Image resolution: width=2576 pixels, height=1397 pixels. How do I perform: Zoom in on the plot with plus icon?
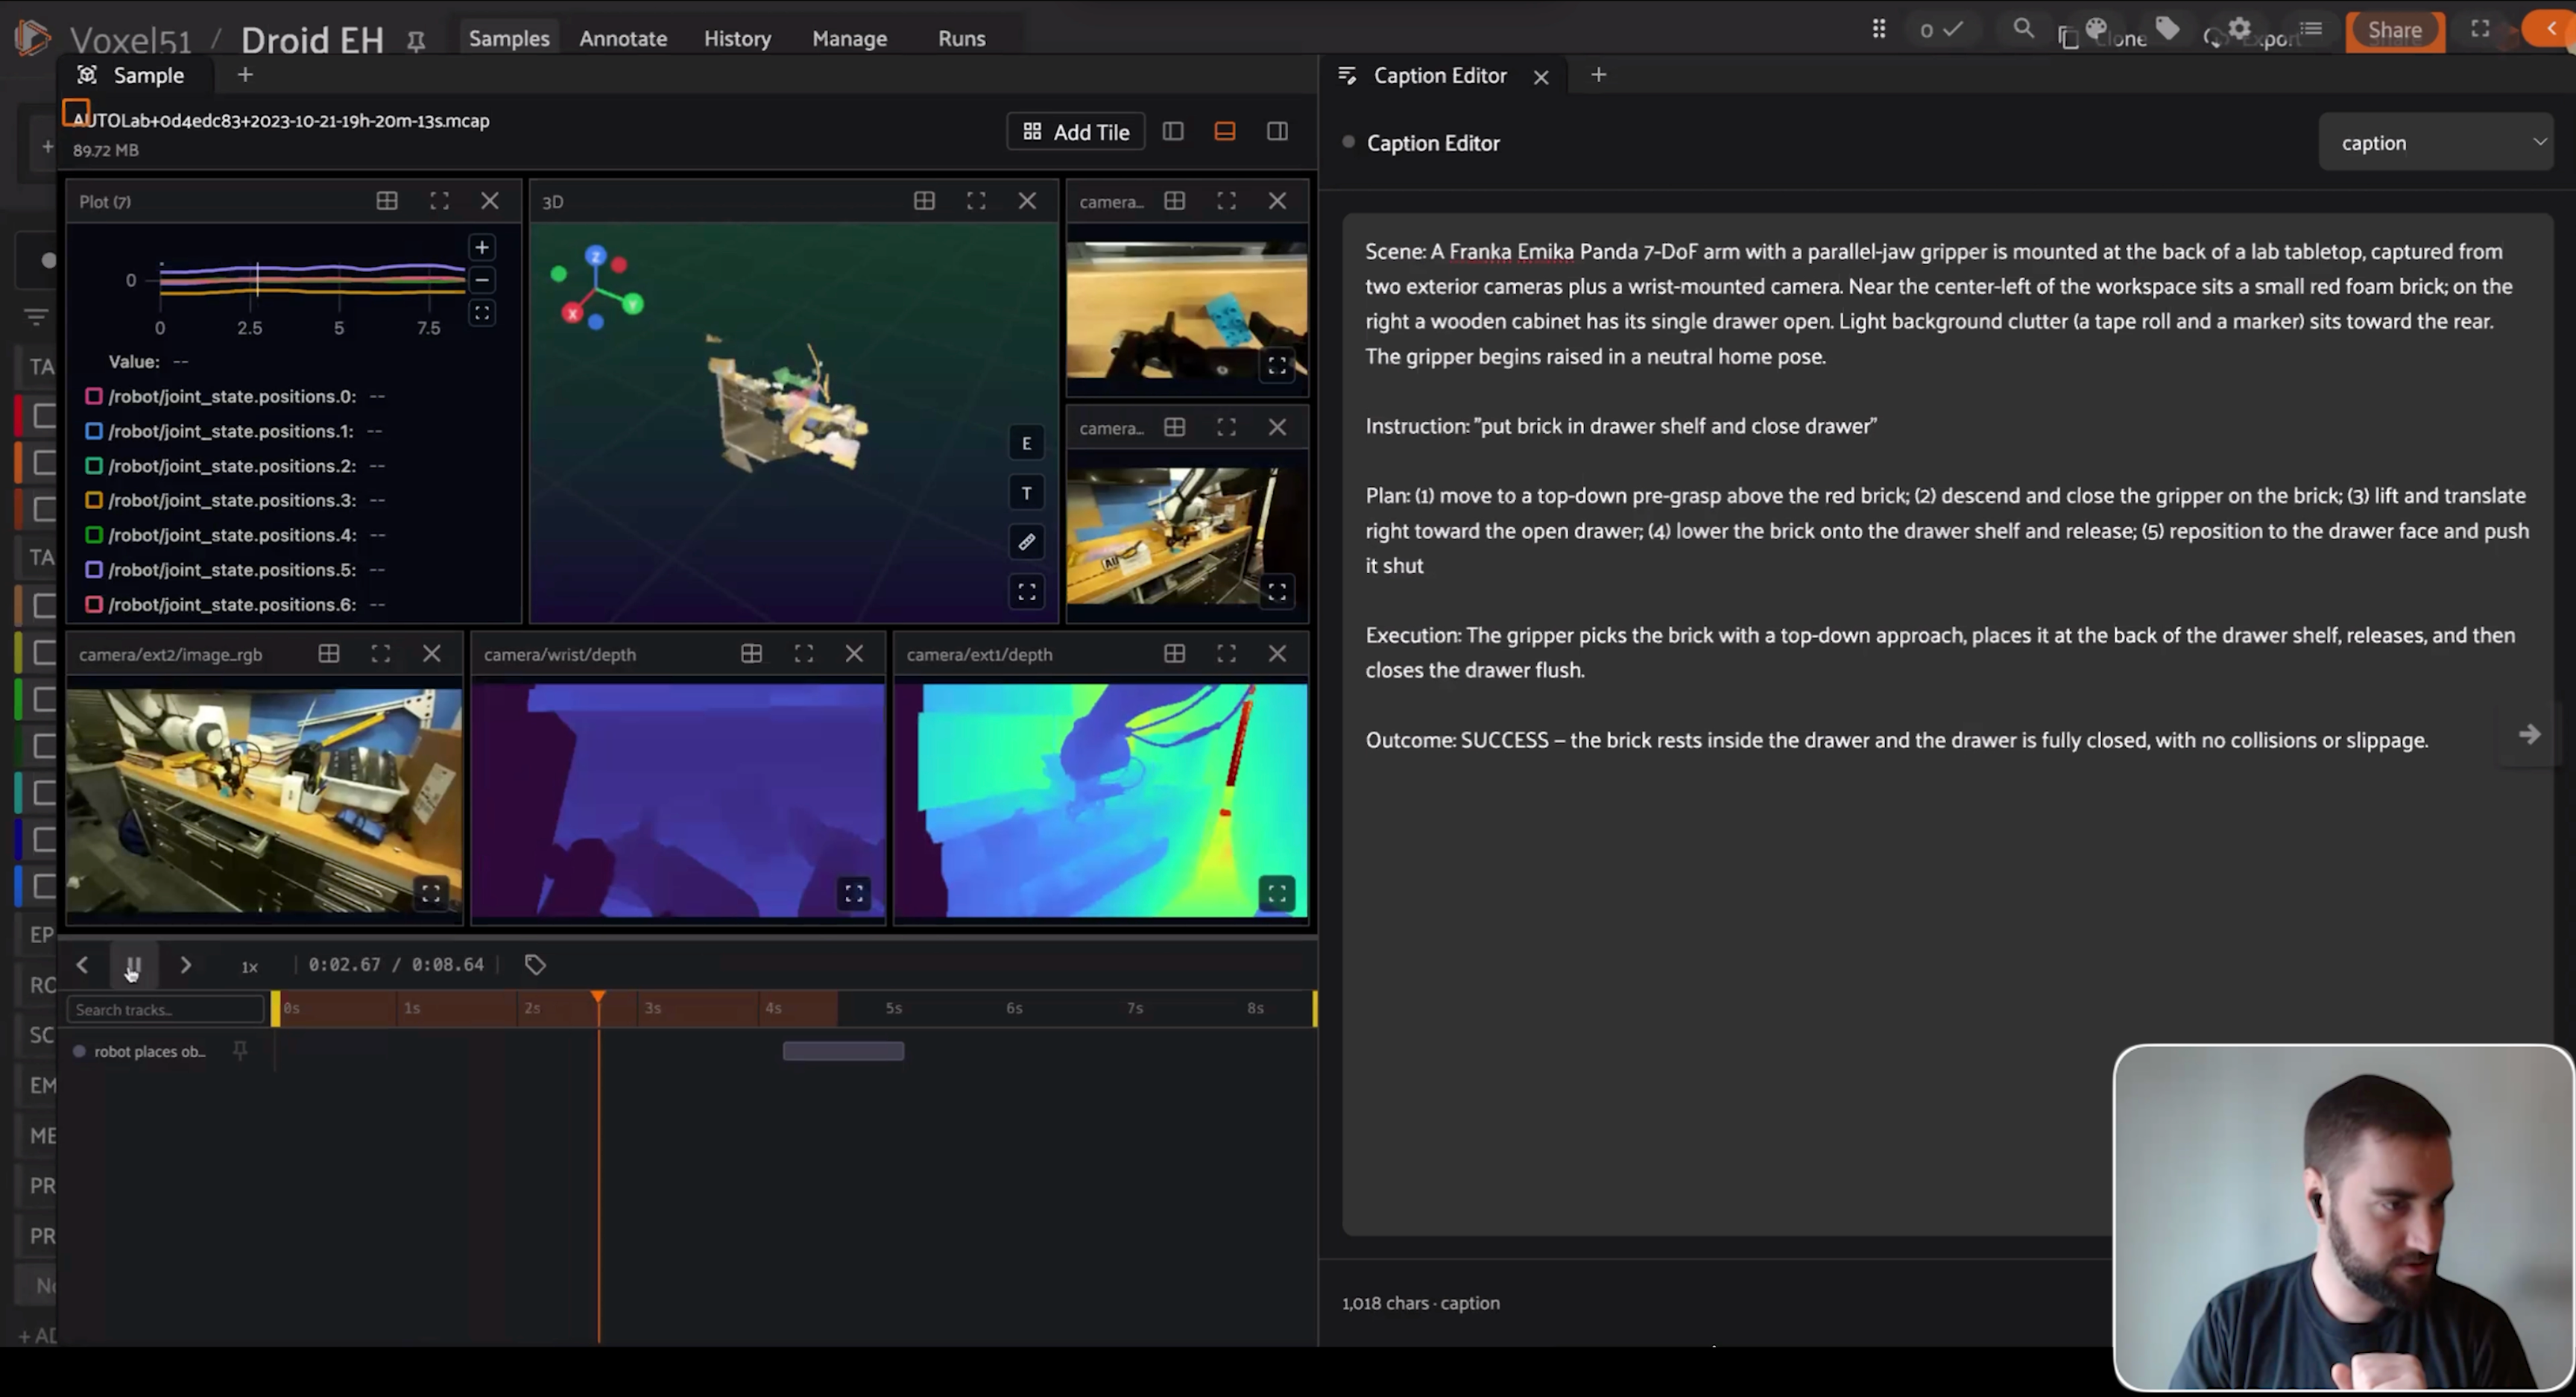point(481,248)
